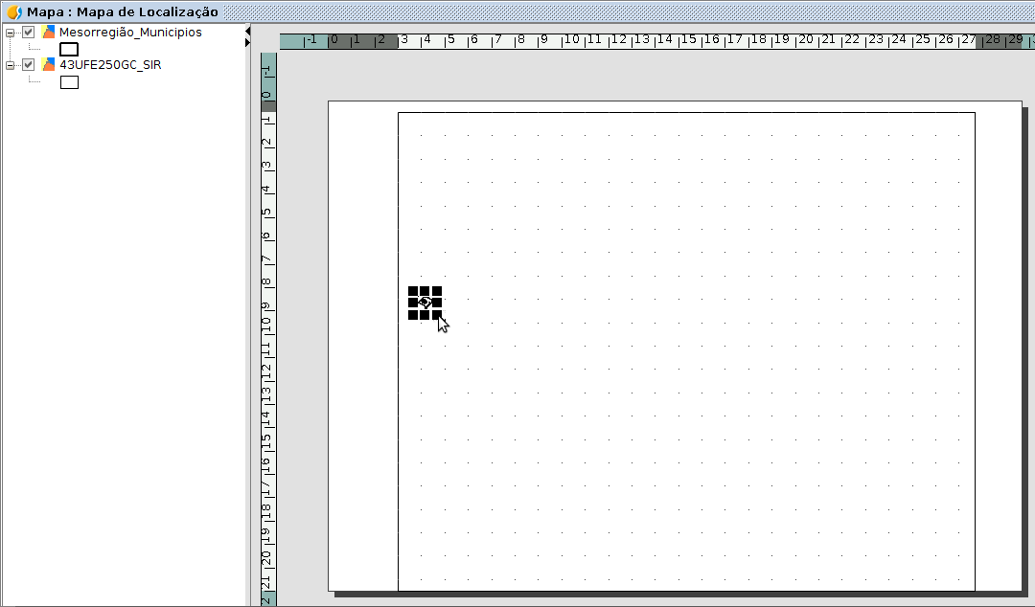Click the gvSIG logo in the title bar
1035x607 pixels.
pos(14,12)
